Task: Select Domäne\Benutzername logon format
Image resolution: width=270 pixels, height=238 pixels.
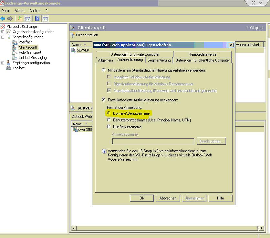Action: [109, 113]
